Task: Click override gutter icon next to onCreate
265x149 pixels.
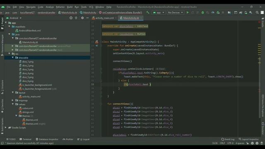Action: coord(97,46)
